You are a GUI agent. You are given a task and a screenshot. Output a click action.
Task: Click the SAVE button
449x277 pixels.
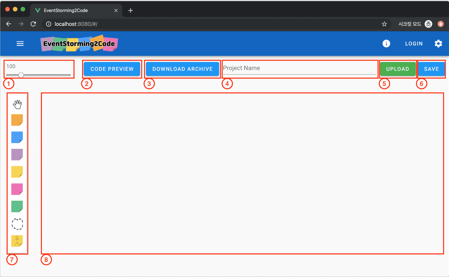431,69
